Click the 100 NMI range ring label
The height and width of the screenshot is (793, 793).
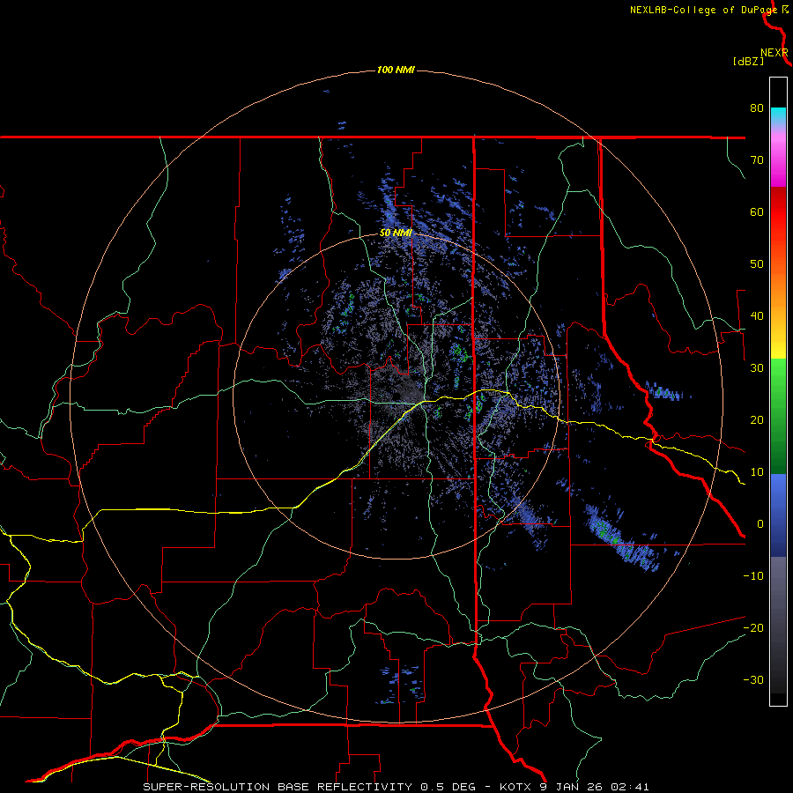(396, 70)
